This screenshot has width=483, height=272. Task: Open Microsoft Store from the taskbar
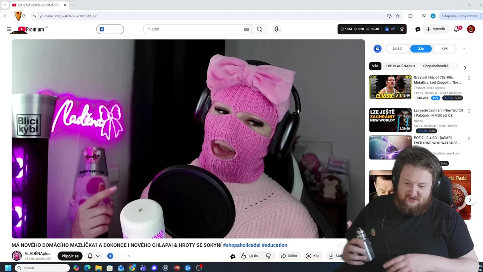coord(109,268)
